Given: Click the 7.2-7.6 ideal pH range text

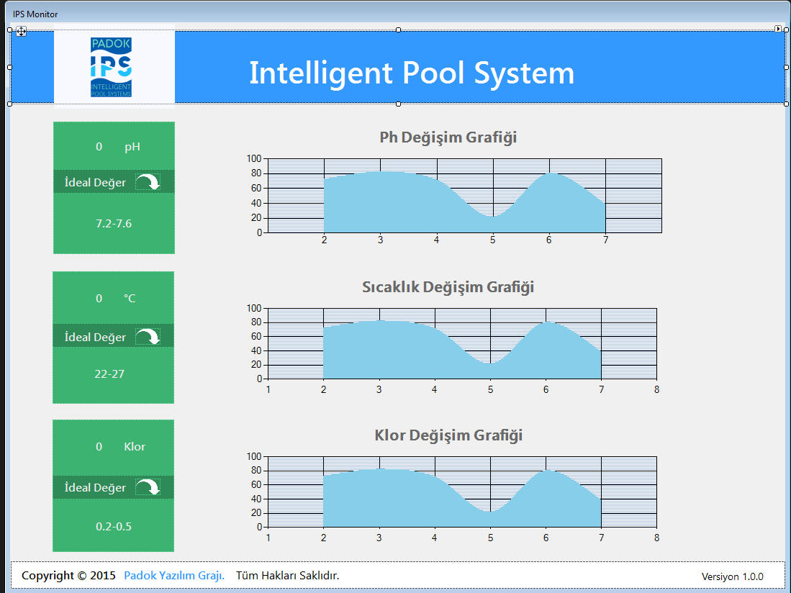Looking at the screenshot, I should coord(113,223).
